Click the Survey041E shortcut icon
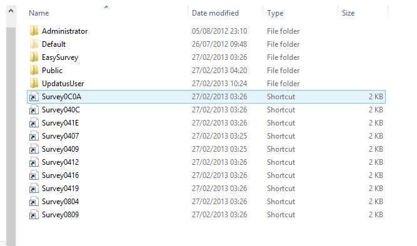This screenshot has width=417, height=246. tap(34, 123)
